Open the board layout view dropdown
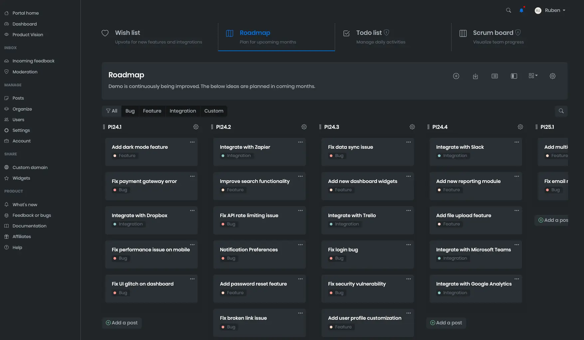Screen dimensions: 584x340 [533, 76]
